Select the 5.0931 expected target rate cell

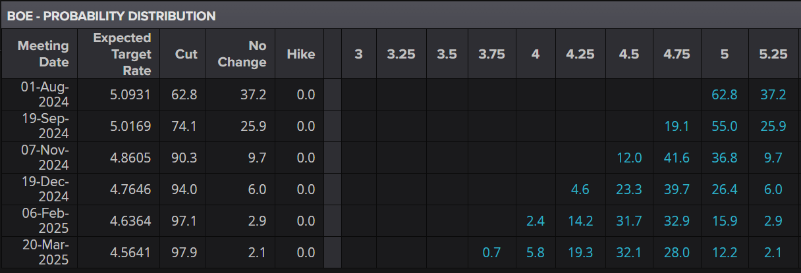[x=130, y=95]
